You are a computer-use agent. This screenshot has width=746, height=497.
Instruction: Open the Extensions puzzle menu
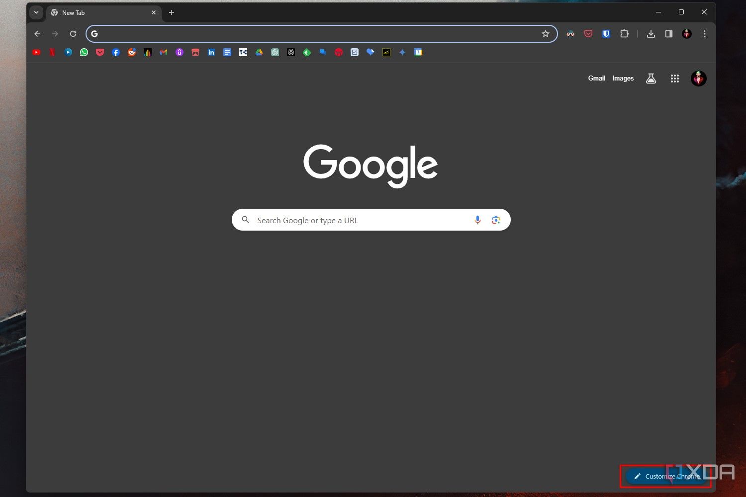[624, 34]
